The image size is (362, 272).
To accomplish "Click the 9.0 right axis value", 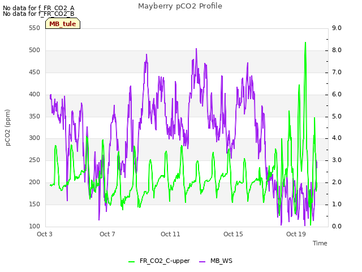I will point(337,28).
